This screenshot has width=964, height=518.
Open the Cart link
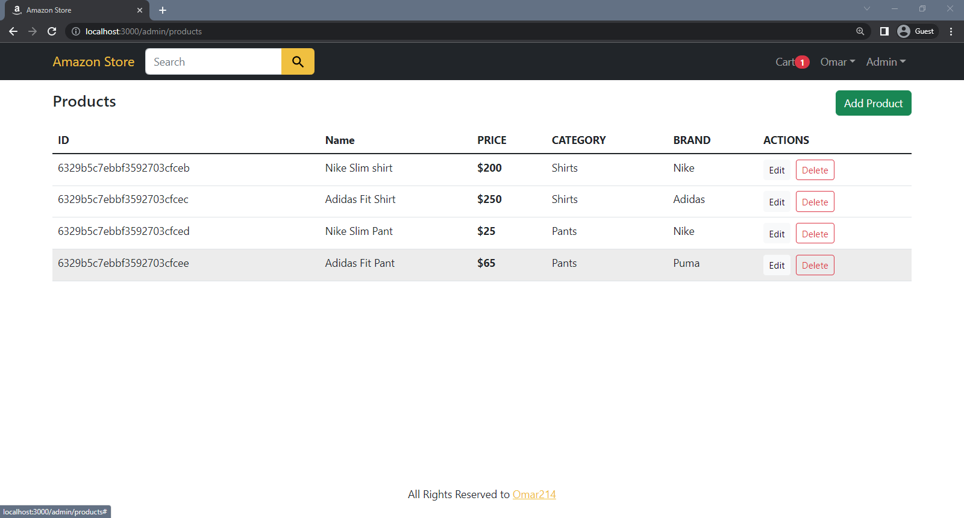tap(785, 62)
